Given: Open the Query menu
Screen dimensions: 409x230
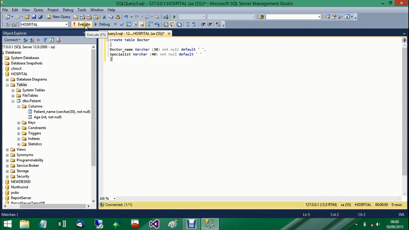Looking at the screenshot, I should click(38, 10).
